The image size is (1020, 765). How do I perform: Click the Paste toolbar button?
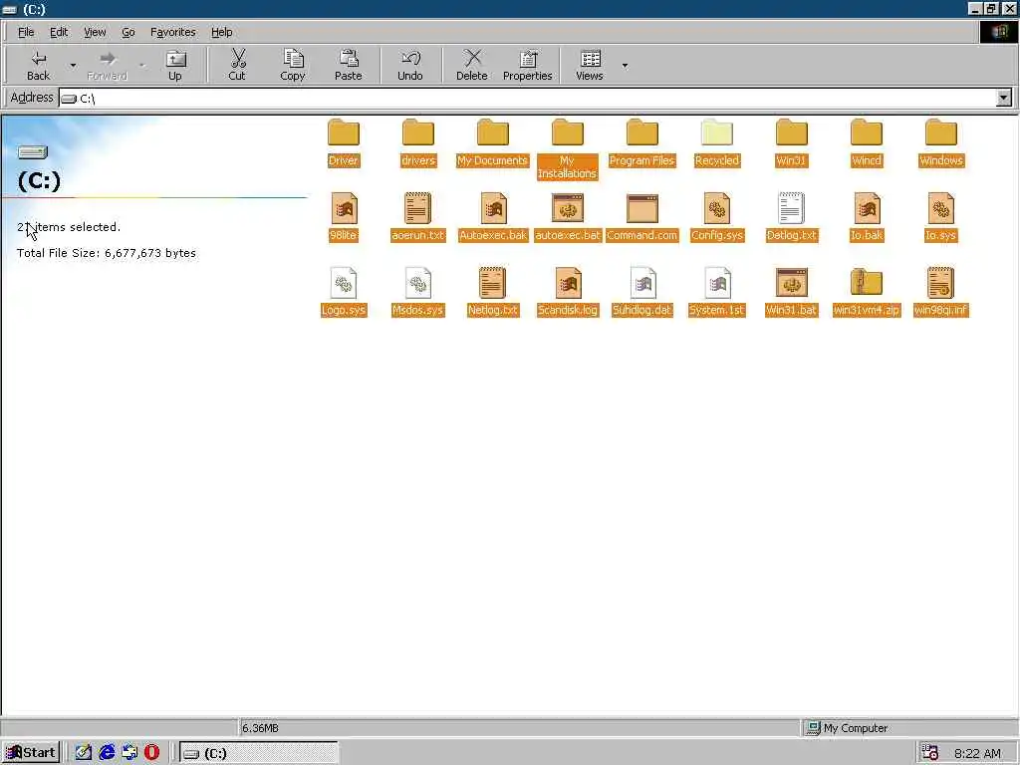tap(348, 65)
